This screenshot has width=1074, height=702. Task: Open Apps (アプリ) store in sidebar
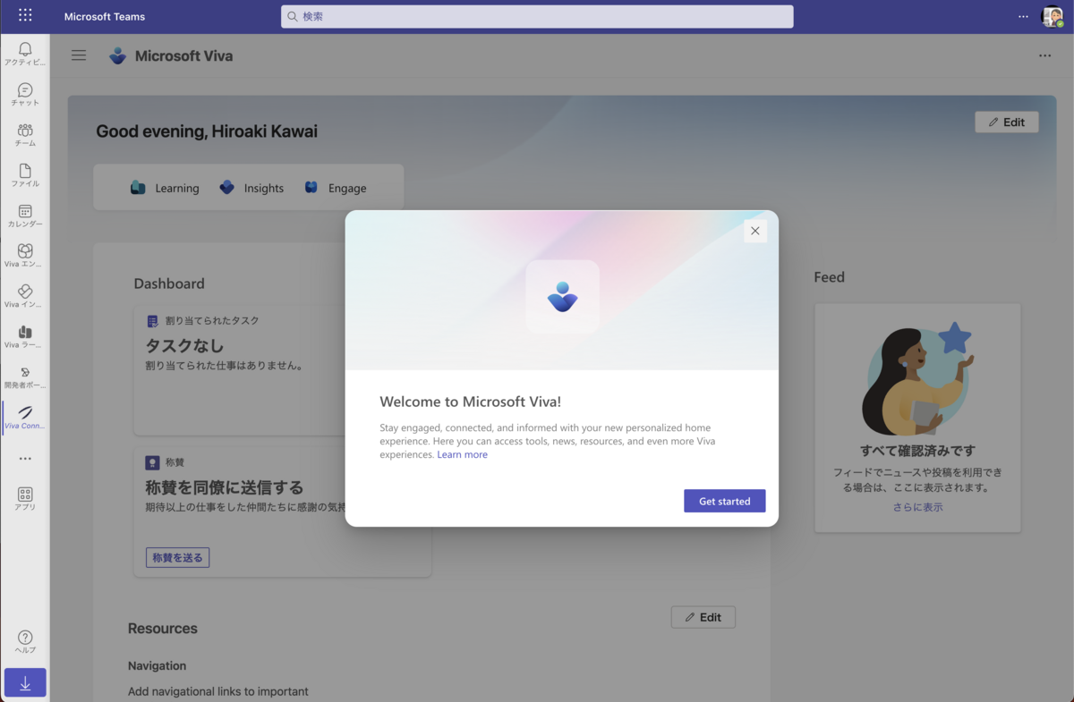pyautogui.click(x=25, y=498)
